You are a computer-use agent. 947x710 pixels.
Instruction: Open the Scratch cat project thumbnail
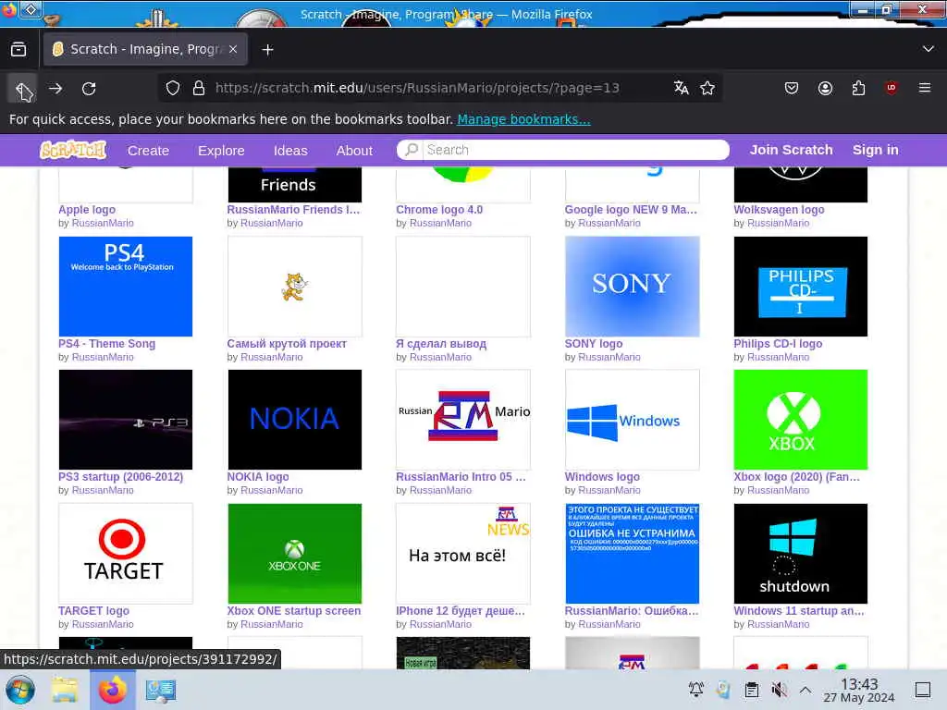295,287
